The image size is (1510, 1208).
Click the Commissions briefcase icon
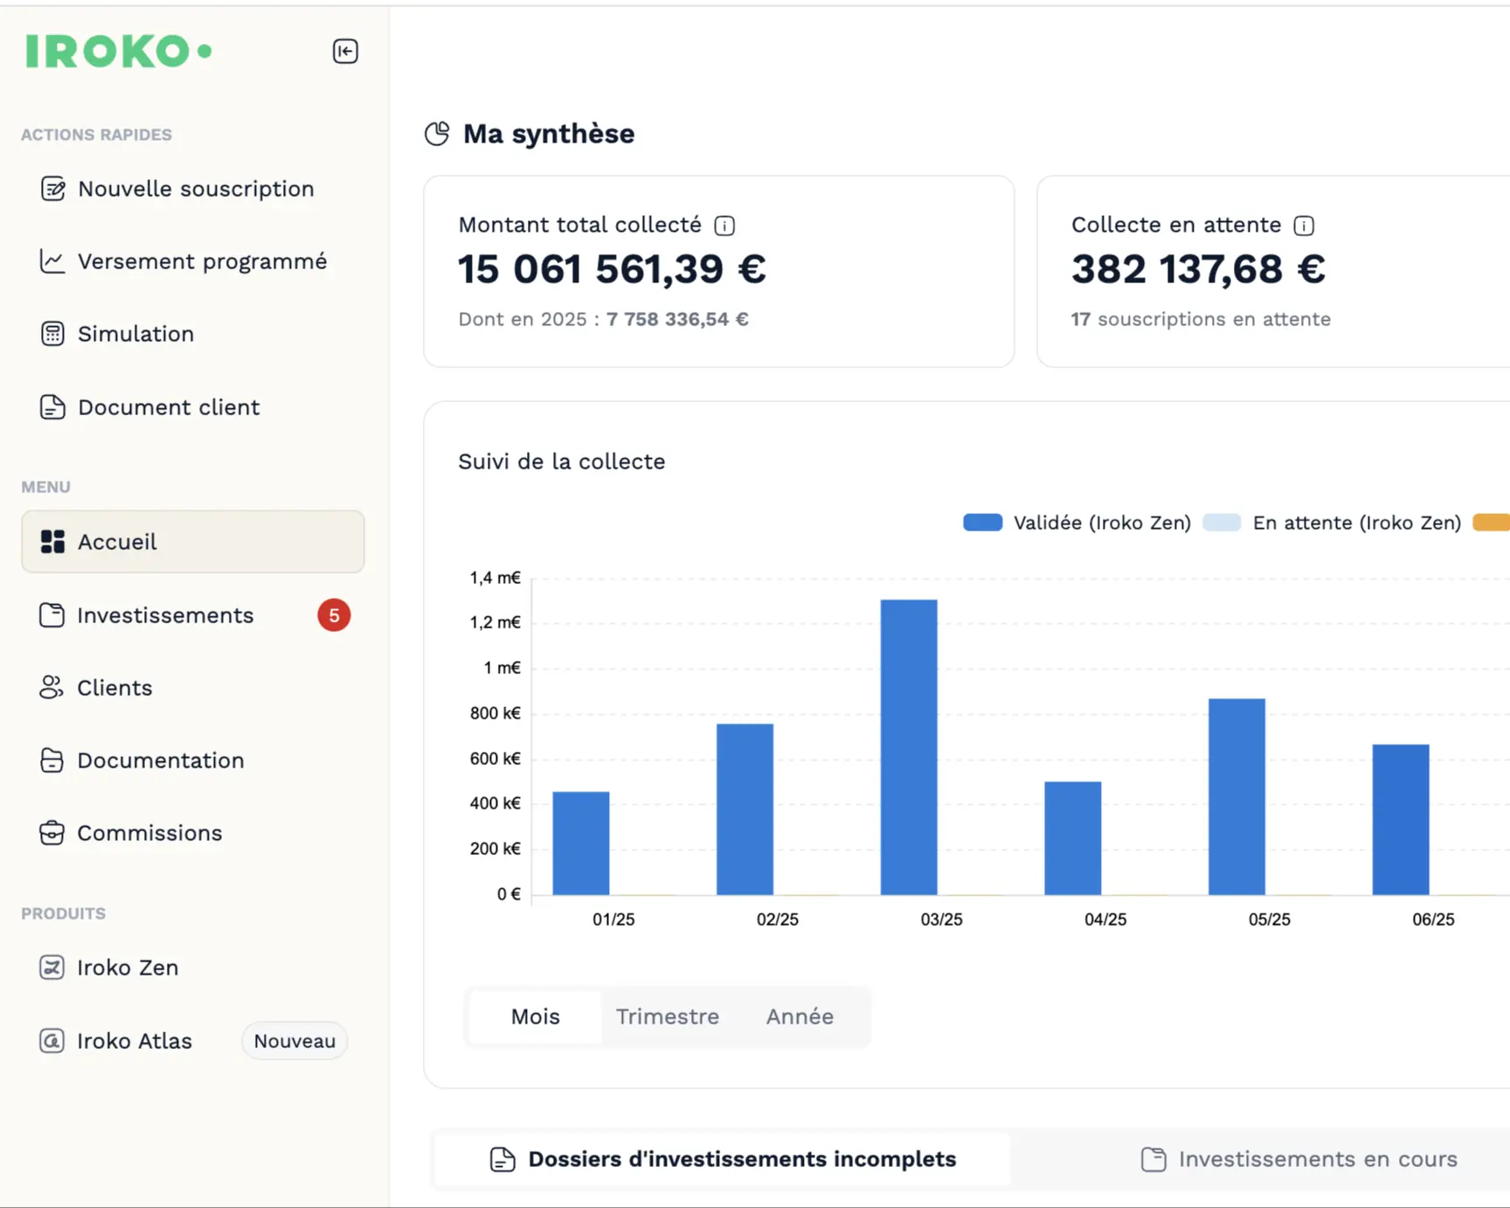[52, 833]
